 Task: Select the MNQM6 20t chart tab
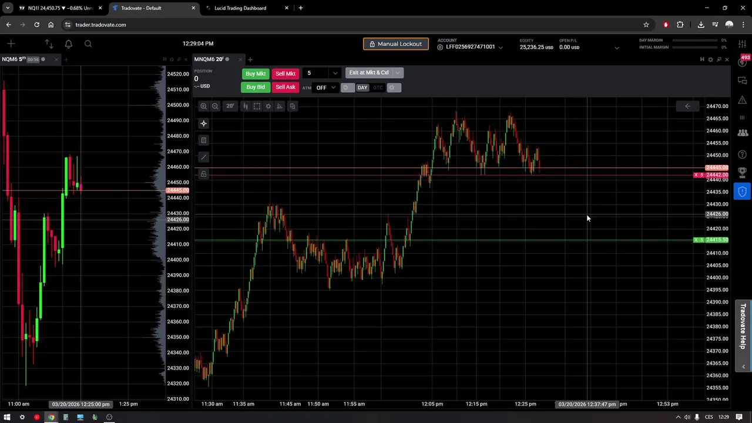[x=220, y=59]
